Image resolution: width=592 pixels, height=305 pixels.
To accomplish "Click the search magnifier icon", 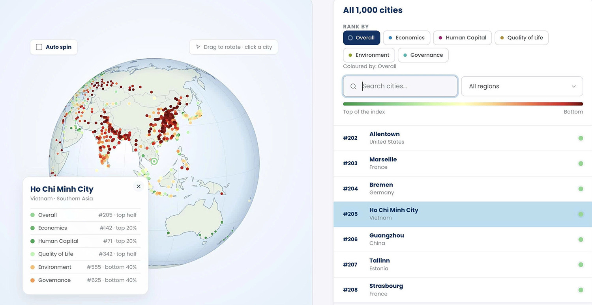I will coord(354,87).
